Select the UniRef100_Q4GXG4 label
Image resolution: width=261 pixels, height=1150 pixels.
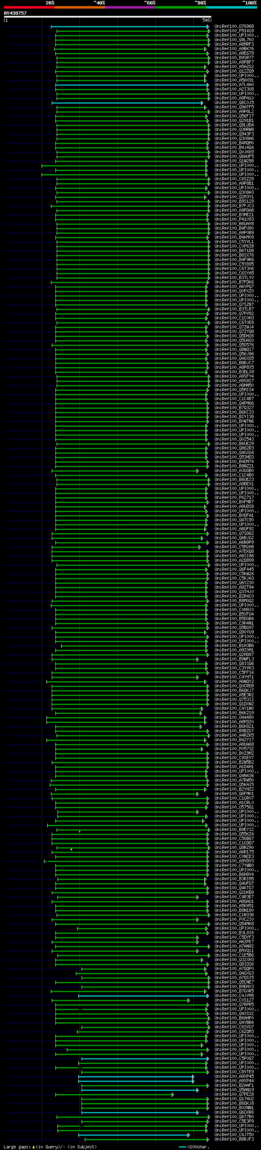click(x=234, y=452)
